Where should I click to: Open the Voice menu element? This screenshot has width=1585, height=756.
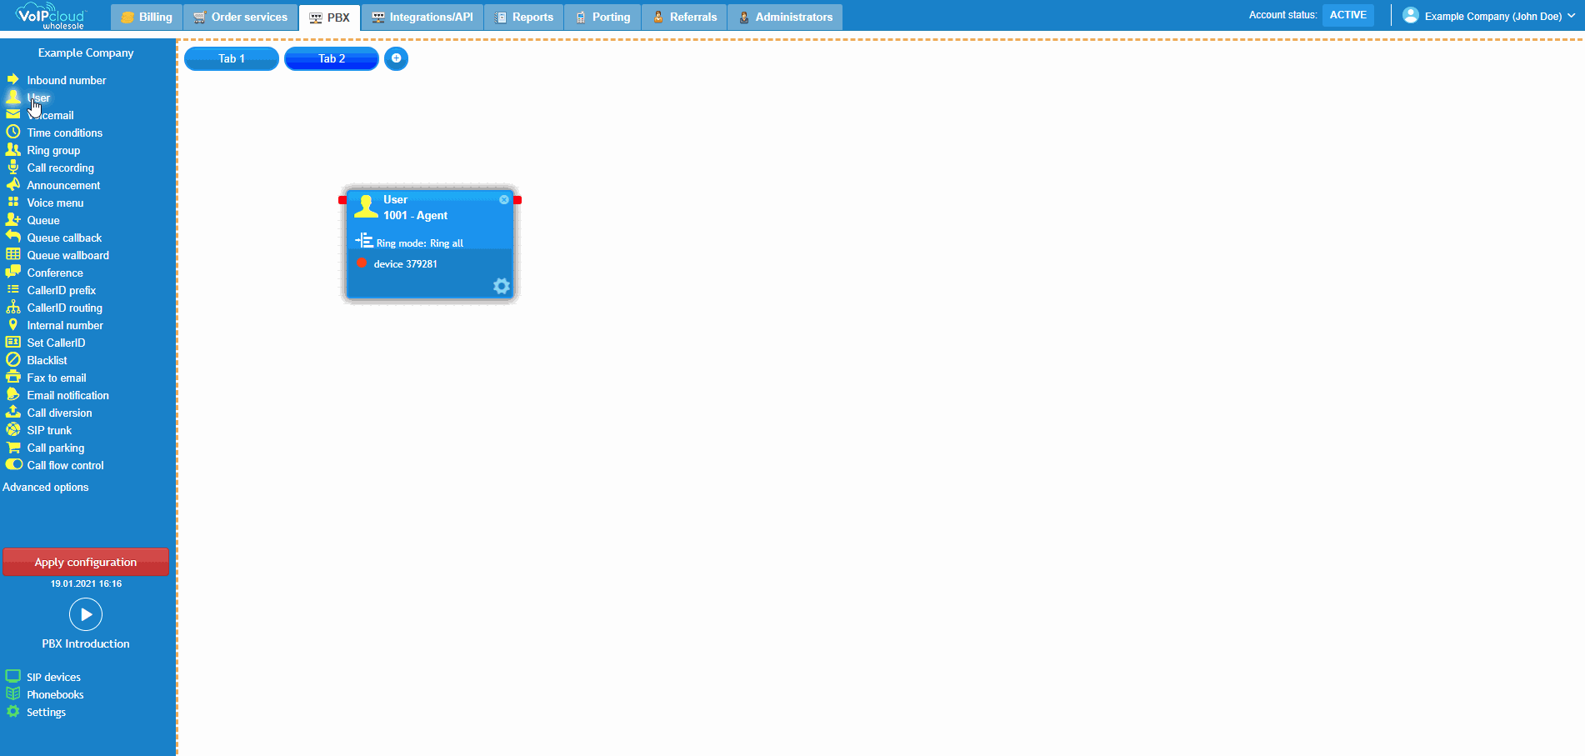point(55,203)
